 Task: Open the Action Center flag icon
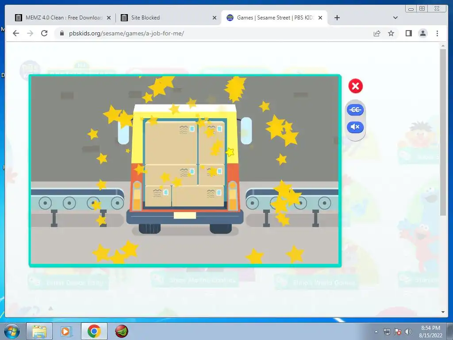398,332
